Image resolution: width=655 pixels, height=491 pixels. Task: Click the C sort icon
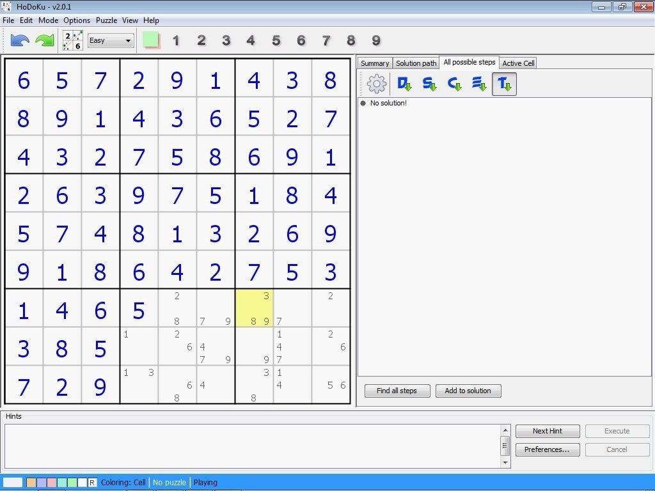(x=454, y=84)
